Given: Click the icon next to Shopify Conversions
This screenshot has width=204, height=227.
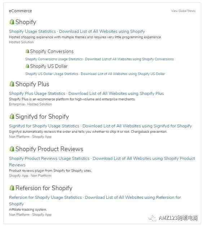Looking at the screenshot, I should click(27, 51).
